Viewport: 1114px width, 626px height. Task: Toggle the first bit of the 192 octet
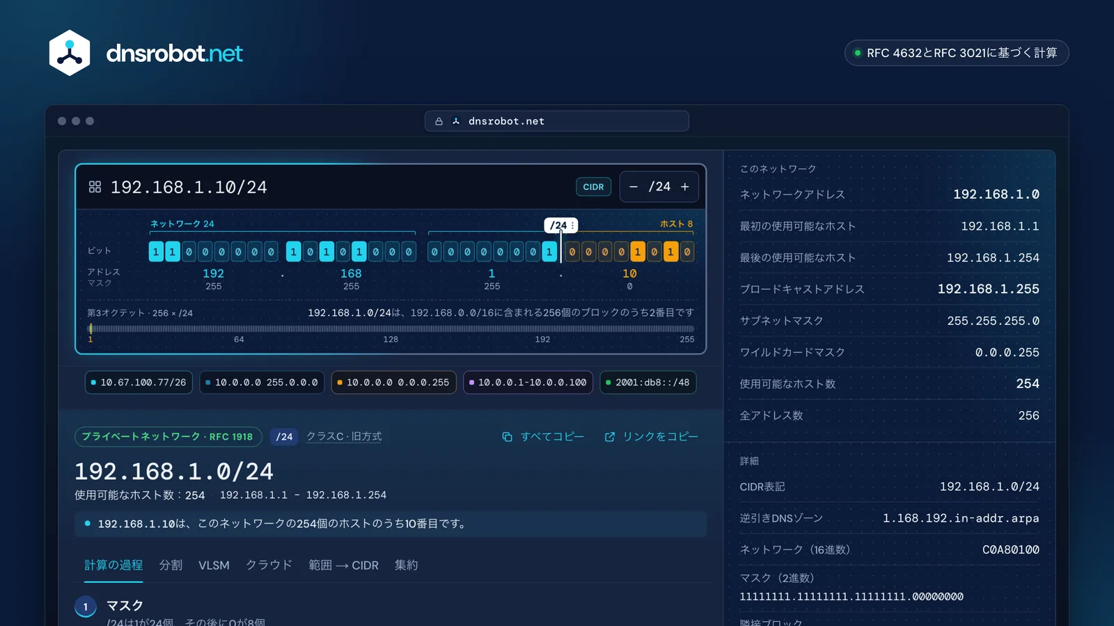coord(156,252)
